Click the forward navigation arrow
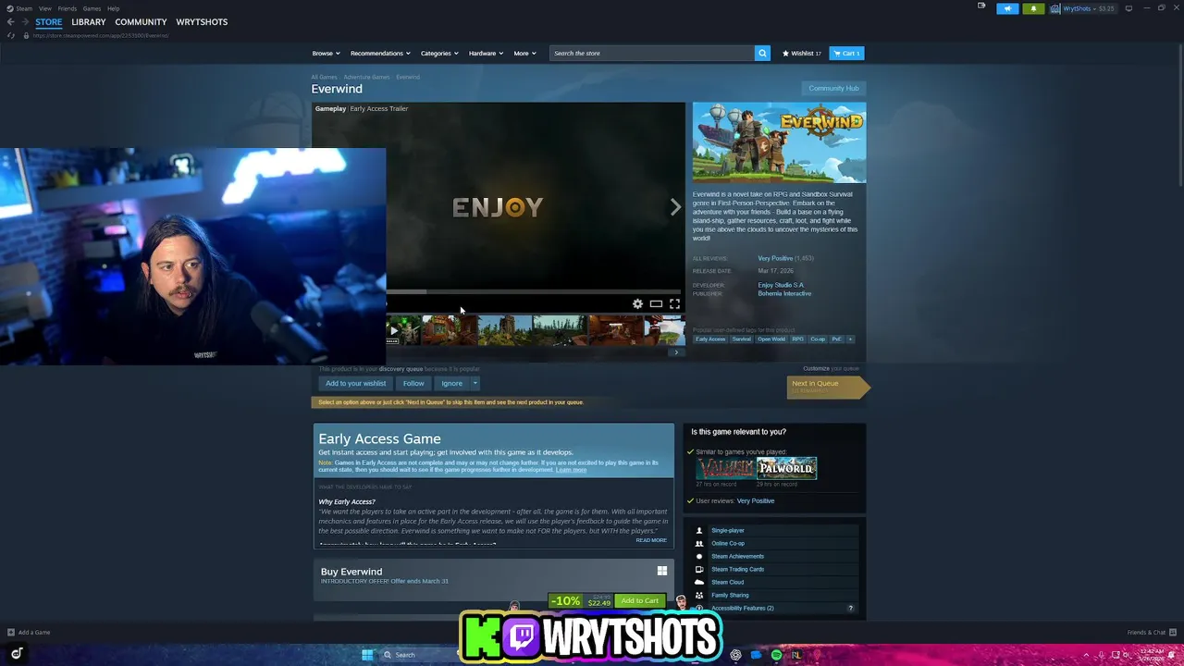 25,21
